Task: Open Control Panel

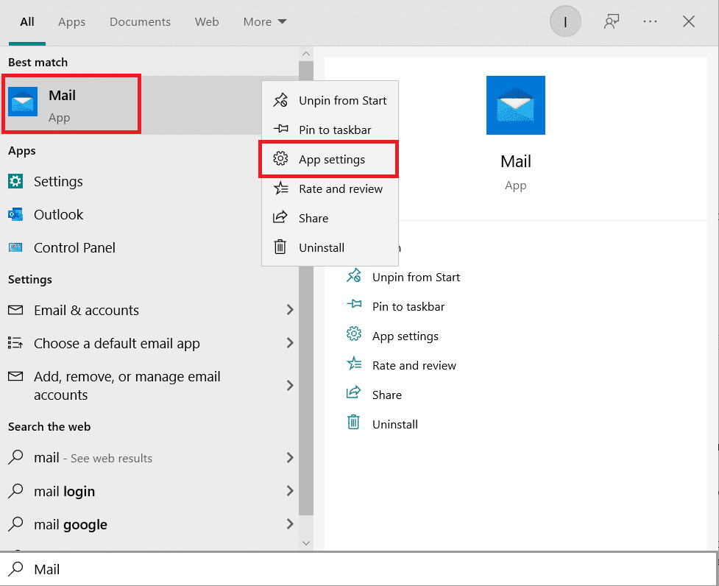Action: (x=74, y=248)
